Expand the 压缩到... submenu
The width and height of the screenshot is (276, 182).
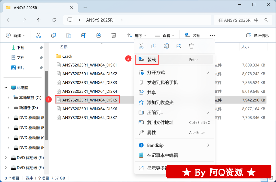(x=208, y=112)
